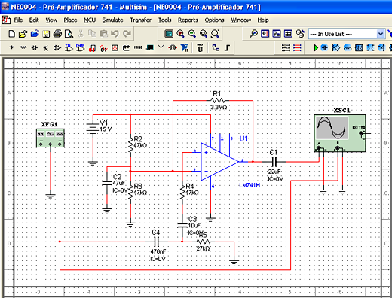This screenshot has height=298, width=392.
Task: Select the LM741H op-amp U1
Action: (220, 162)
